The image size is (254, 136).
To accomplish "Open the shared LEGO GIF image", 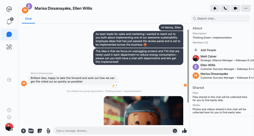I will pyautogui.click(x=143, y=110).
